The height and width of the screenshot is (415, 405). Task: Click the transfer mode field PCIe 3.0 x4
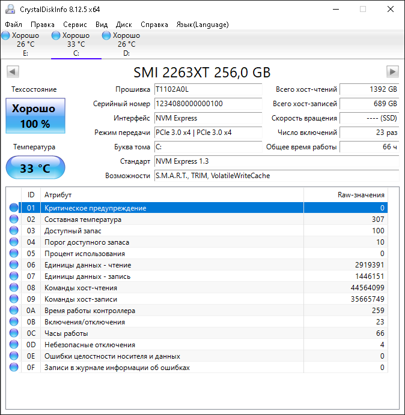click(208, 133)
